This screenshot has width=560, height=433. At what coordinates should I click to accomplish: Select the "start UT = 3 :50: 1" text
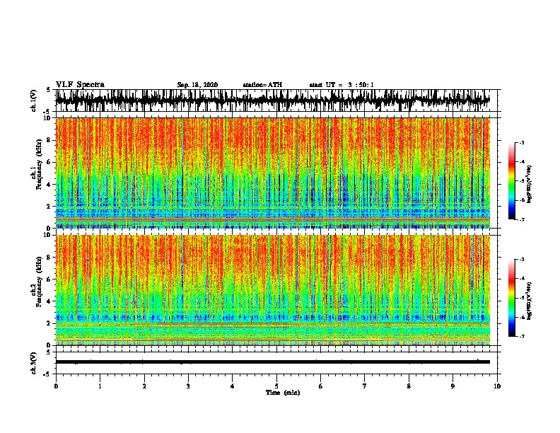point(342,85)
